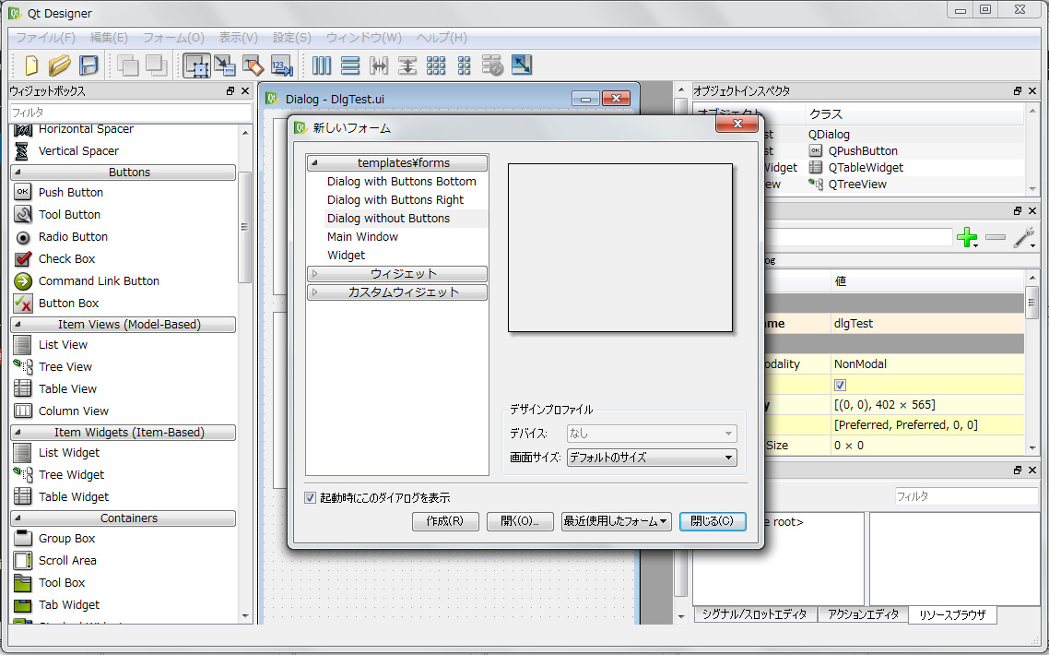Click the New form toolbar icon

pyautogui.click(x=31, y=65)
